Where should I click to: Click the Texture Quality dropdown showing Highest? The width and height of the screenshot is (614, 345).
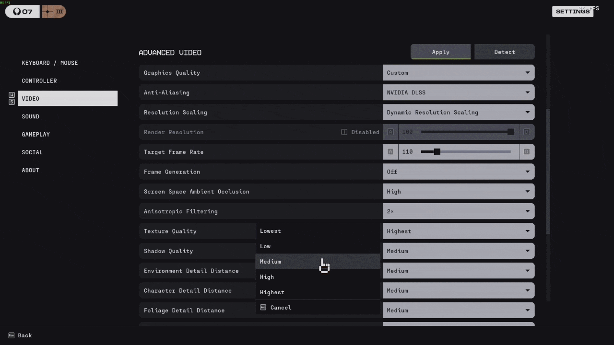[459, 231]
